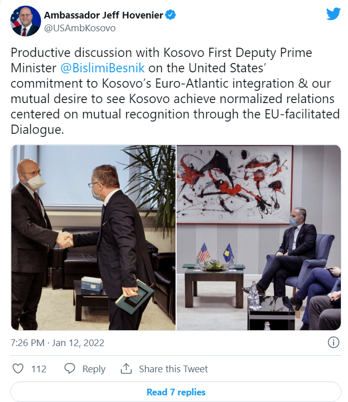Click the Read 7 replies button
This screenshot has height=402, width=348.
tap(176, 392)
